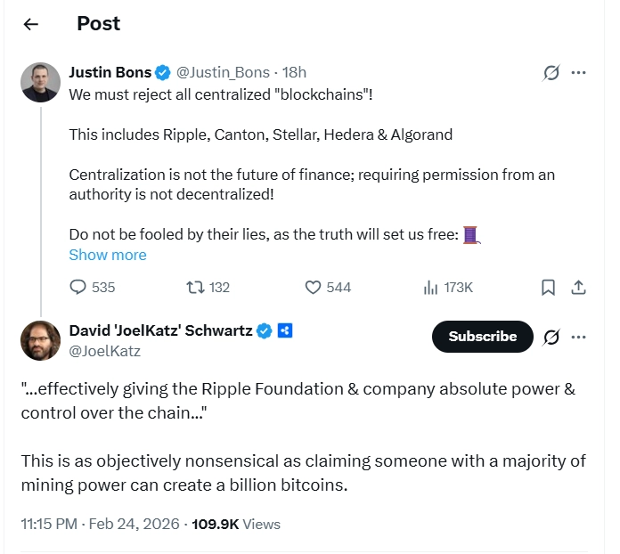This screenshot has width=620, height=554.
Task: Share the Justin Bons post
Action: (x=578, y=287)
